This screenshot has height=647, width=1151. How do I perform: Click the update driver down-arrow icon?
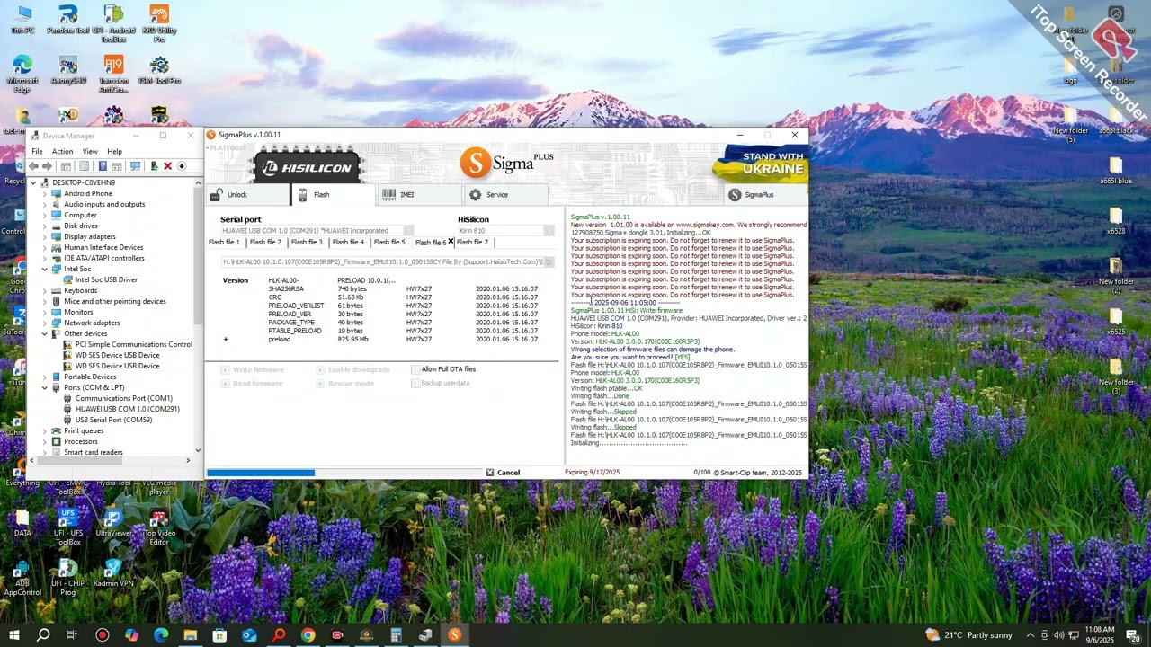pyautogui.click(x=181, y=166)
